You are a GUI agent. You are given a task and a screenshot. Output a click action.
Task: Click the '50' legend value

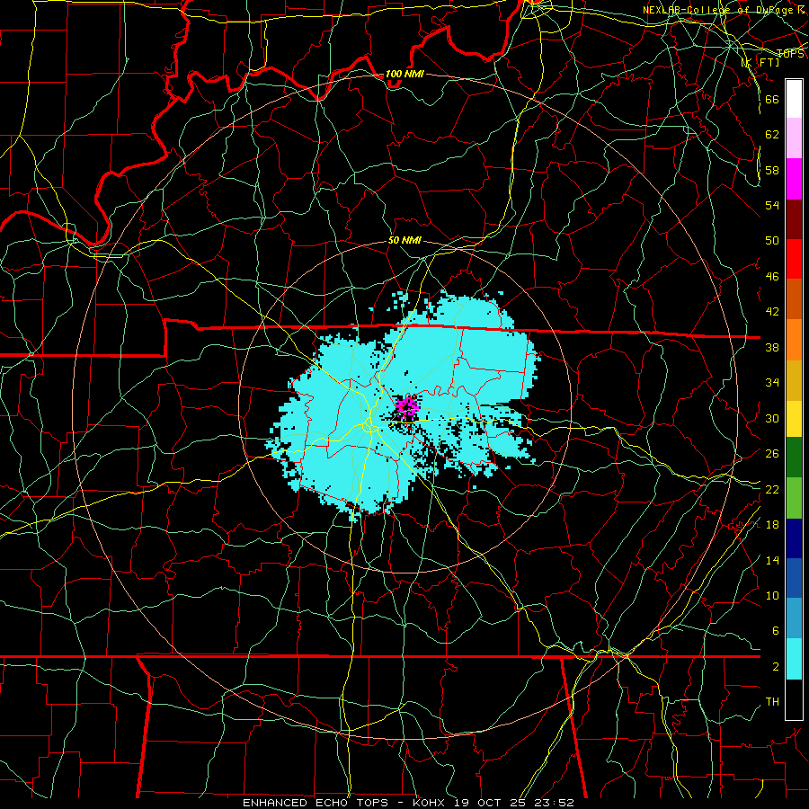click(772, 240)
